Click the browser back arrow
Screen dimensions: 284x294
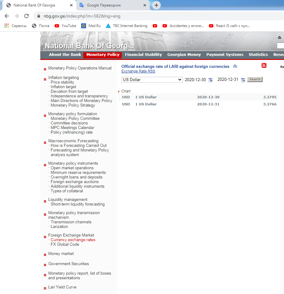(x=7, y=16)
